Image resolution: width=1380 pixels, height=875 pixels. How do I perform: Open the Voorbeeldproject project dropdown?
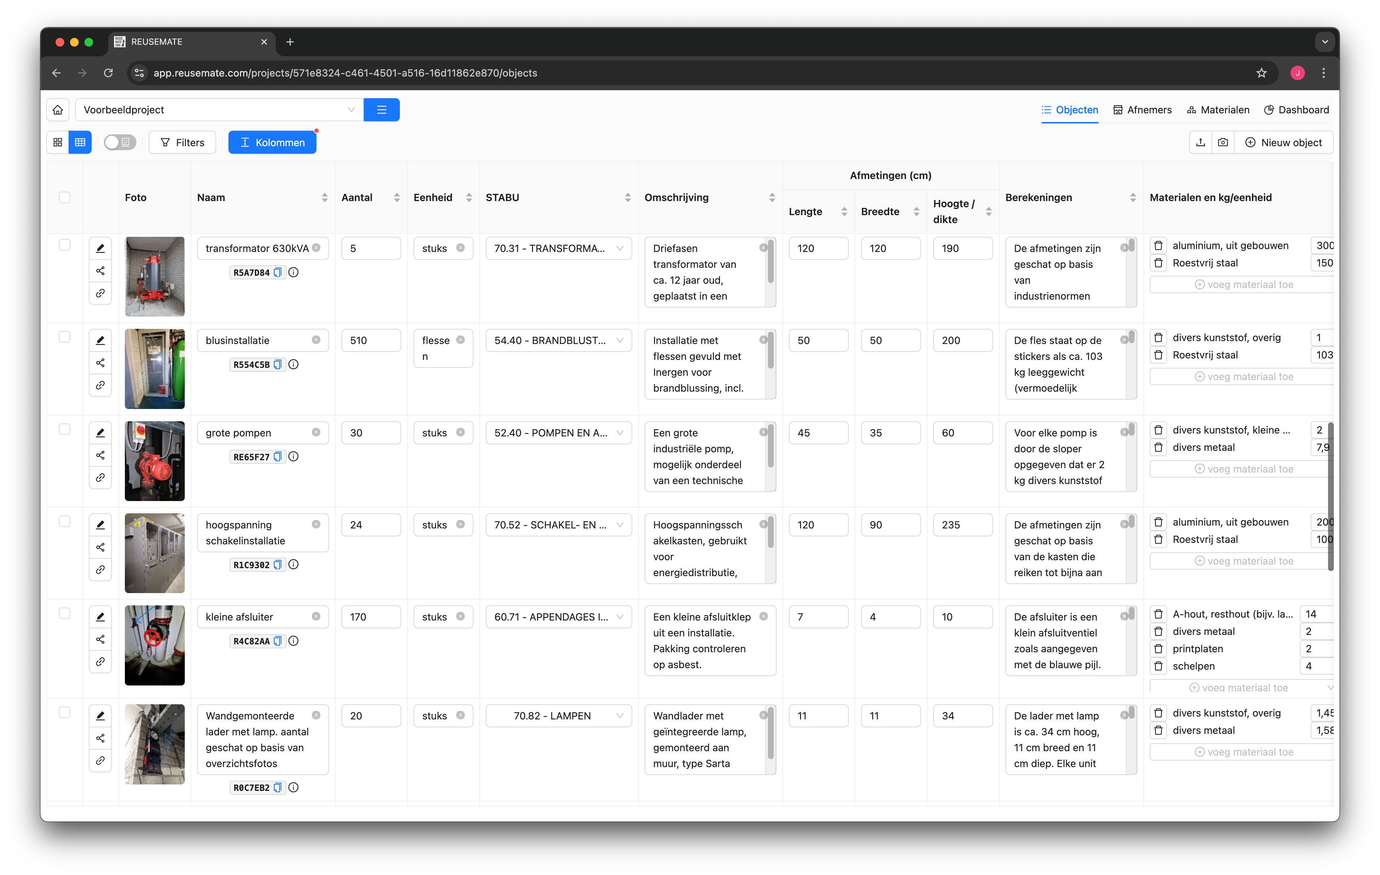pos(219,109)
